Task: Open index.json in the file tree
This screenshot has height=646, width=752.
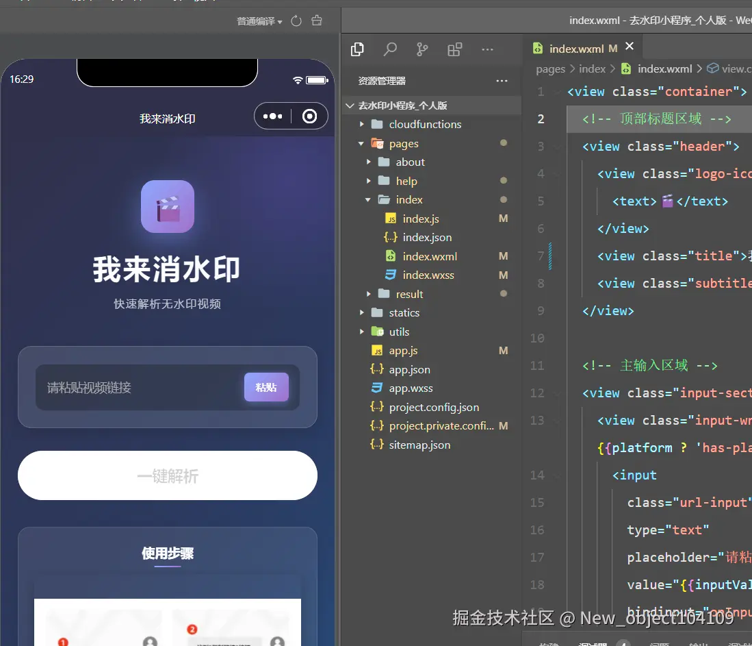Action: 427,237
